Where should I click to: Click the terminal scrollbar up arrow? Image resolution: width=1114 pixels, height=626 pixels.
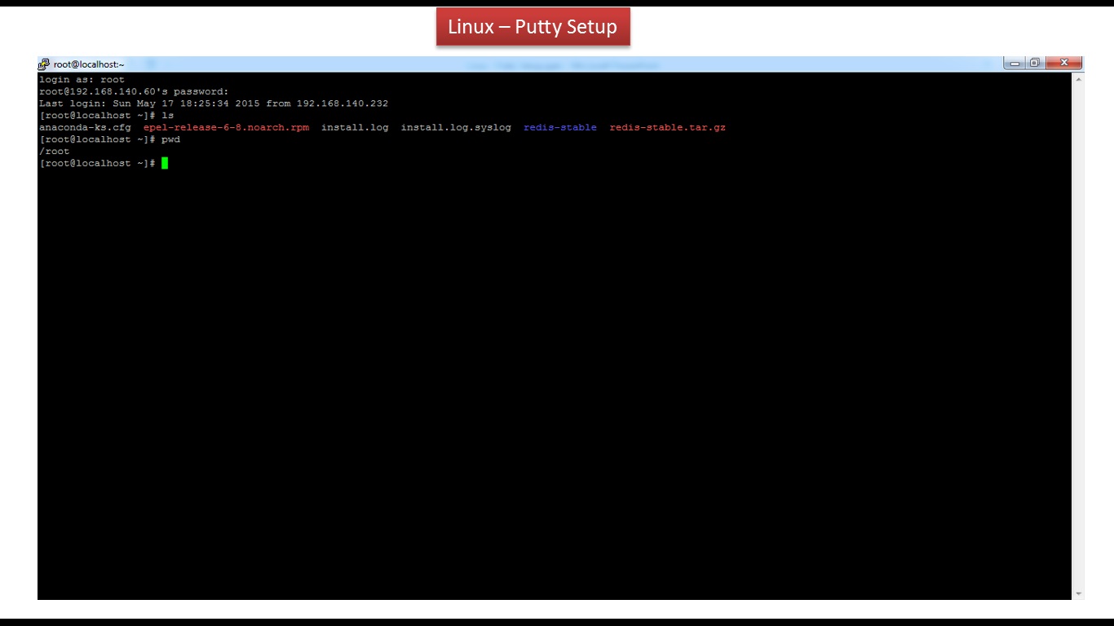point(1079,79)
